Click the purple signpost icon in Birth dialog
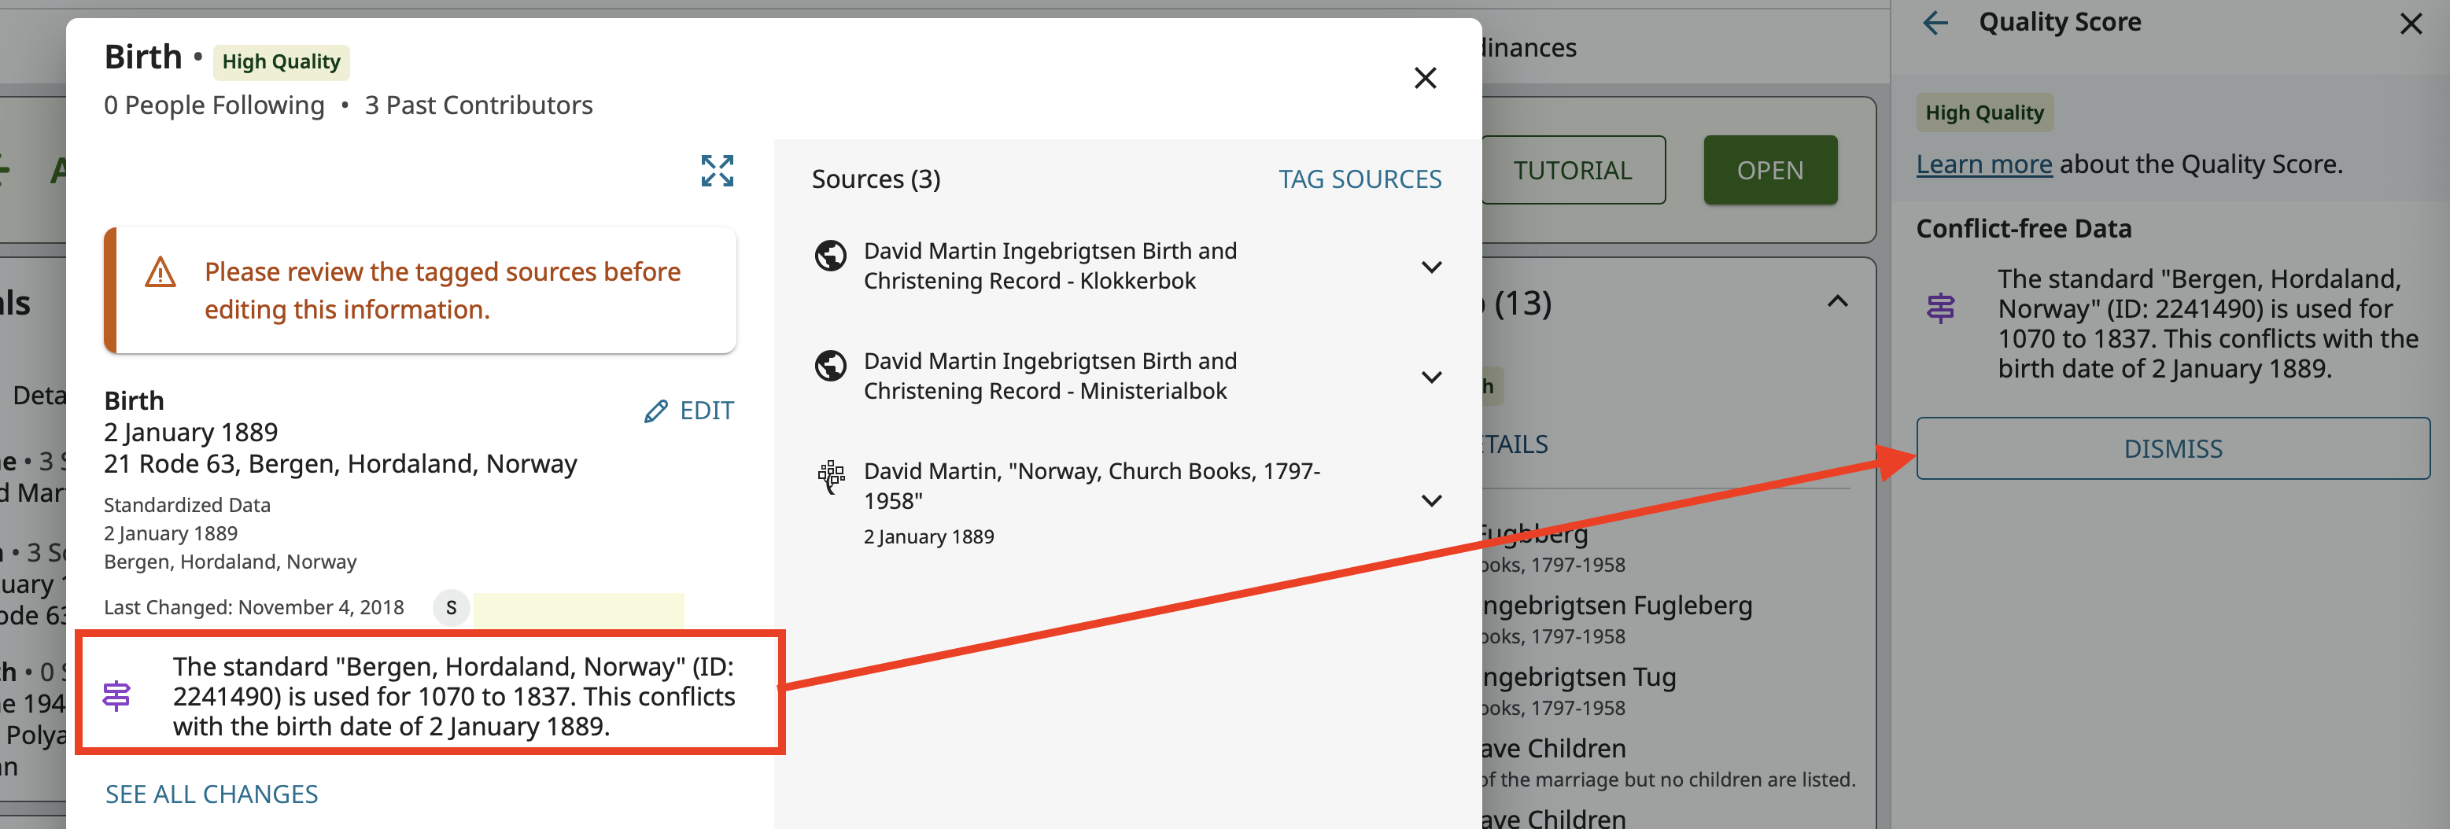This screenshot has height=829, width=2450. pos(117,696)
